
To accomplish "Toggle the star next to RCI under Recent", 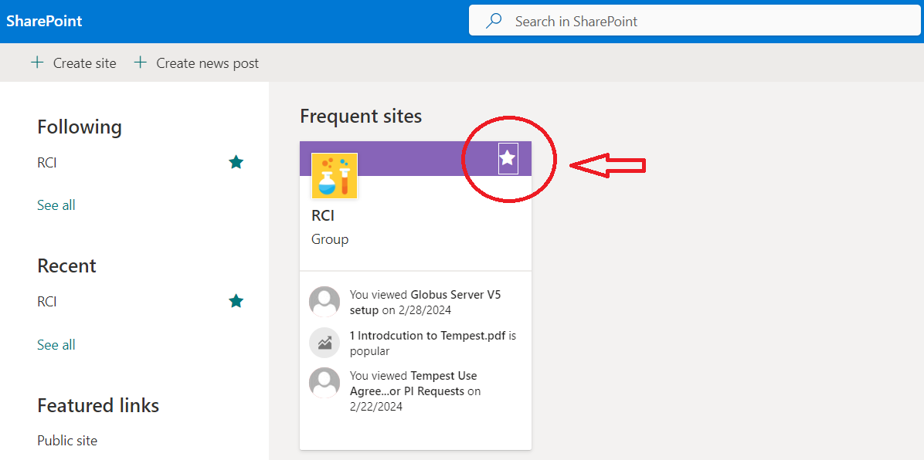I will click(x=236, y=302).
